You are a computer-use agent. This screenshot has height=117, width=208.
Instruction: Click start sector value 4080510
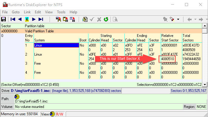click(x=167, y=59)
